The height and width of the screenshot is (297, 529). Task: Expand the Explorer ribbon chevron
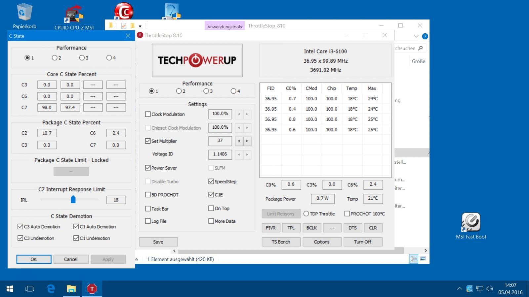416,36
